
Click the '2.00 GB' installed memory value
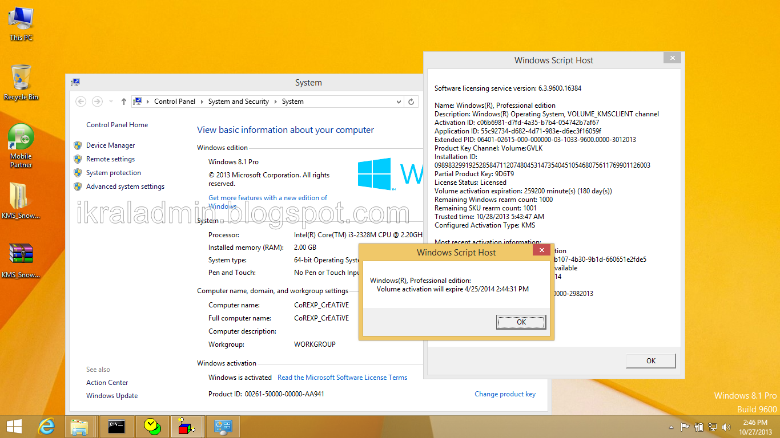pos(305,248)
